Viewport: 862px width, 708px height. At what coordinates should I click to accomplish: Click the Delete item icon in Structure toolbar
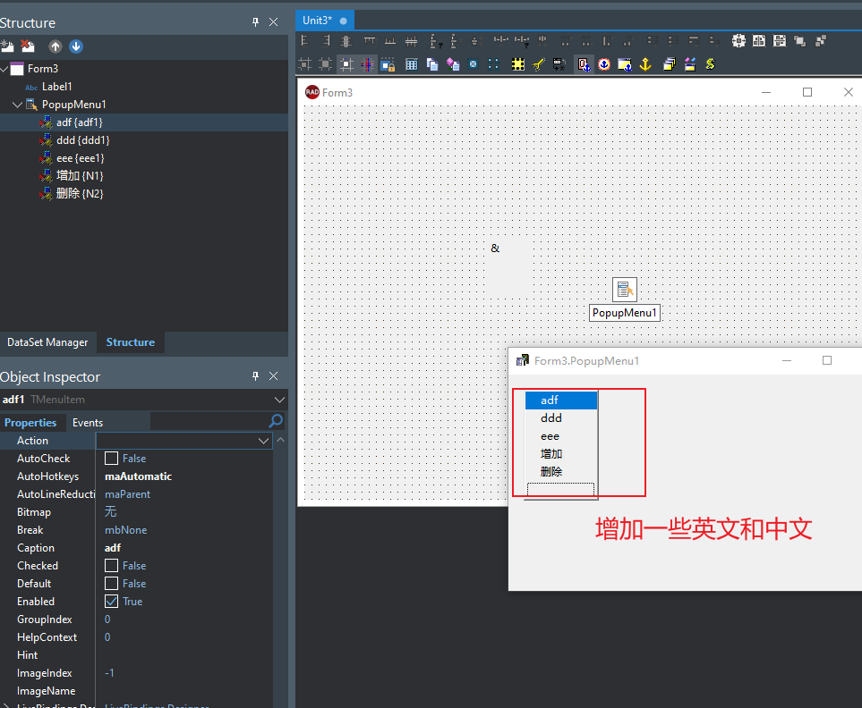pos(27,46)
